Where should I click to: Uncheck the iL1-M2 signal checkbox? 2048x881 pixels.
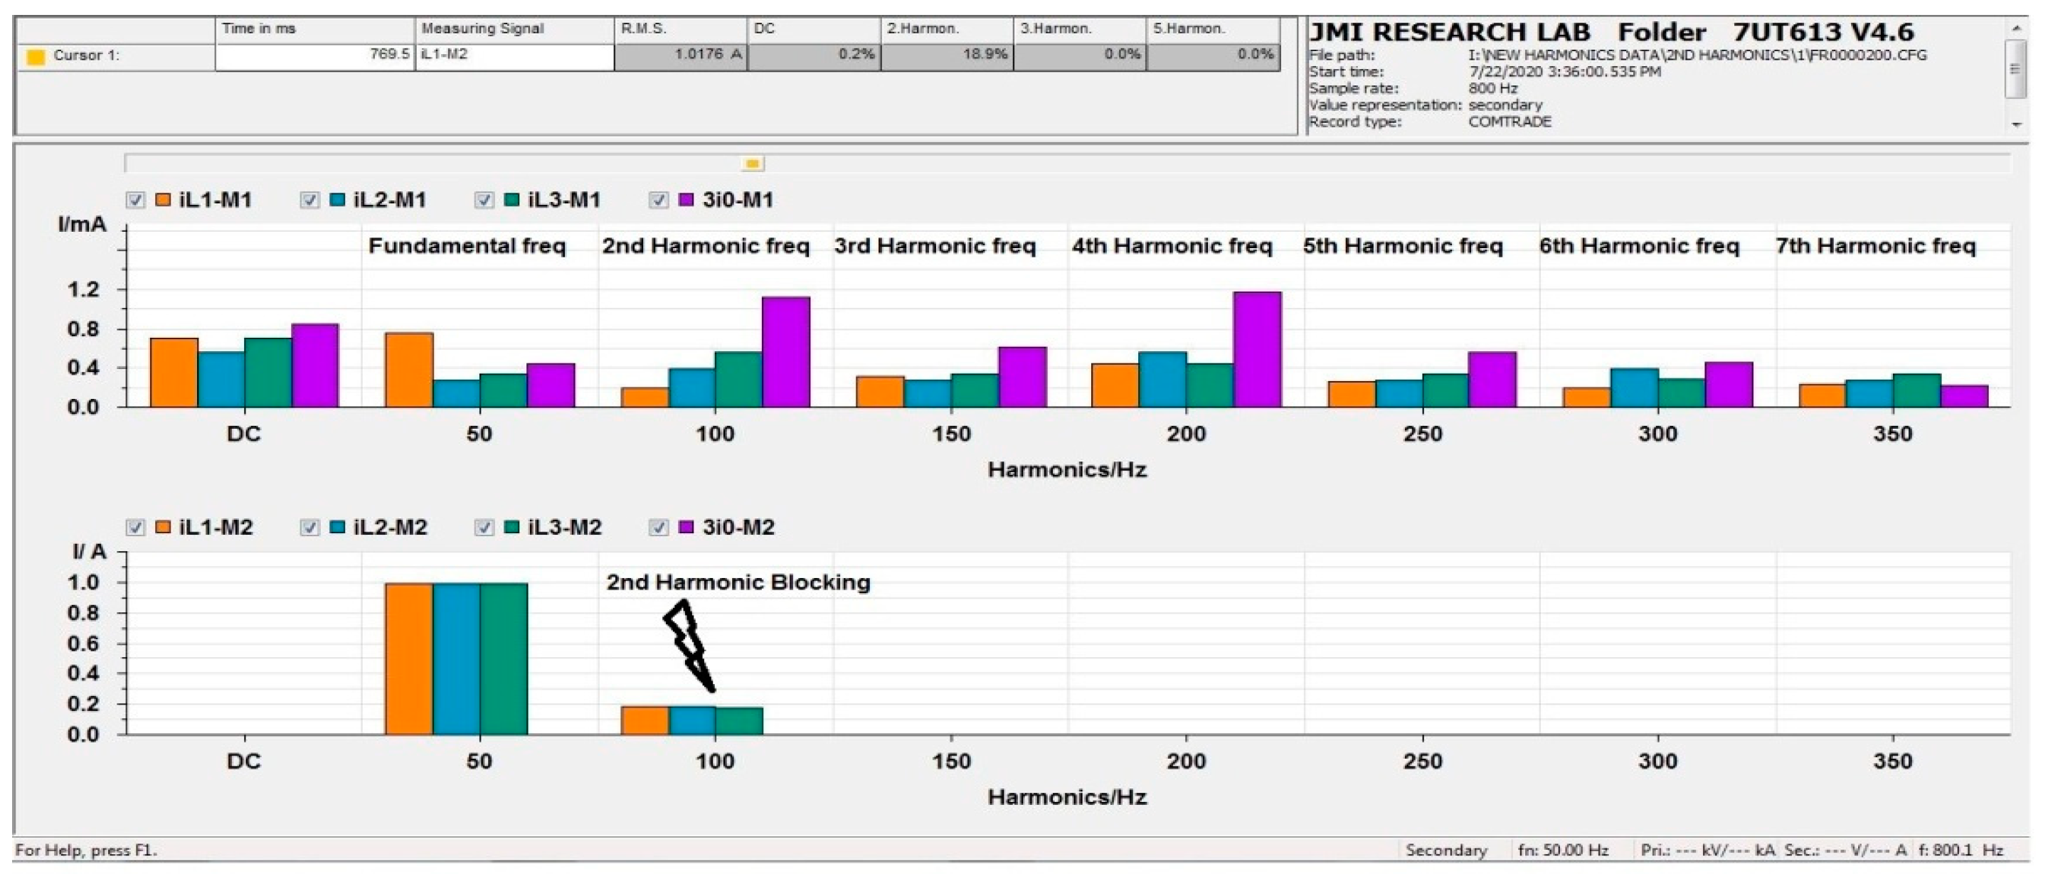coord(136,528)
